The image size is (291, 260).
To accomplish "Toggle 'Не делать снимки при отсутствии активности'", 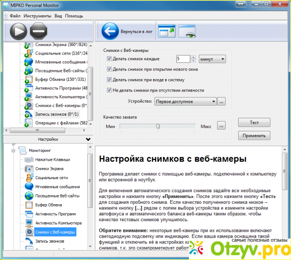I will click(x=109, y=90).
